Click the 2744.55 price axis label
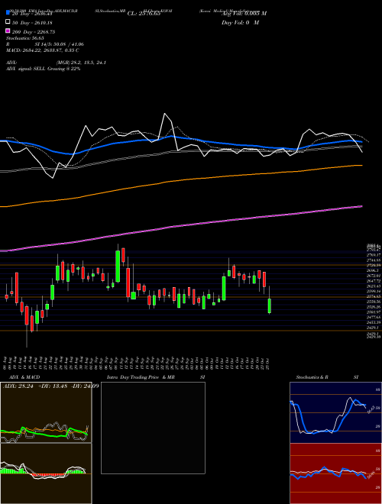 pyautogui.click(x=374, y=260)
